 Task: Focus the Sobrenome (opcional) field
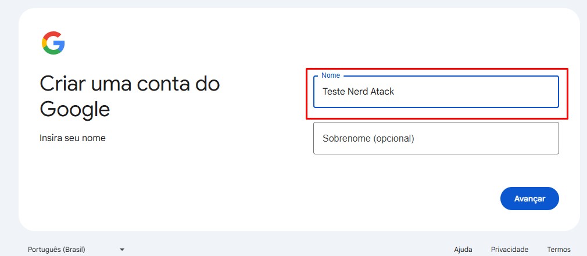tap(436, 138)
